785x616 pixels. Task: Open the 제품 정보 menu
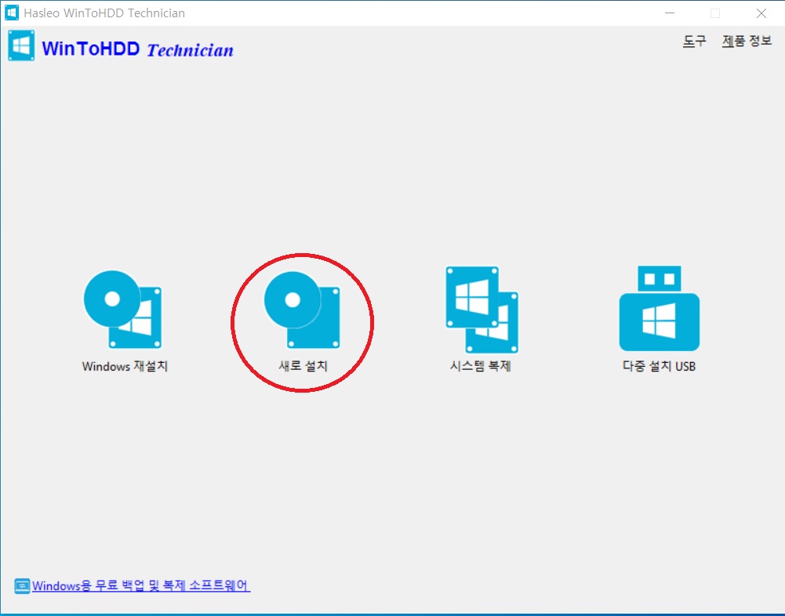coord(747,41)
